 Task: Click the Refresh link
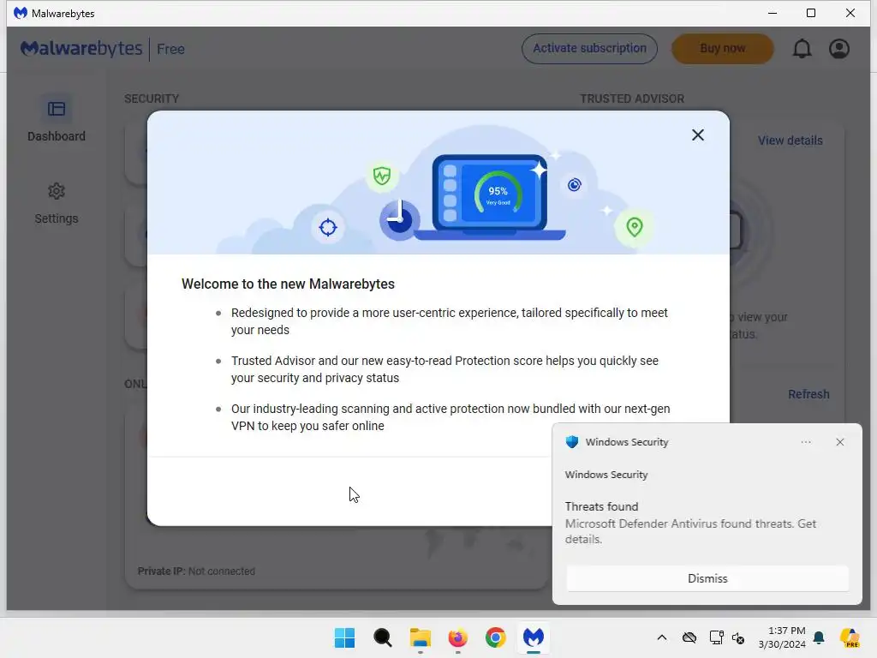[808, 394]
